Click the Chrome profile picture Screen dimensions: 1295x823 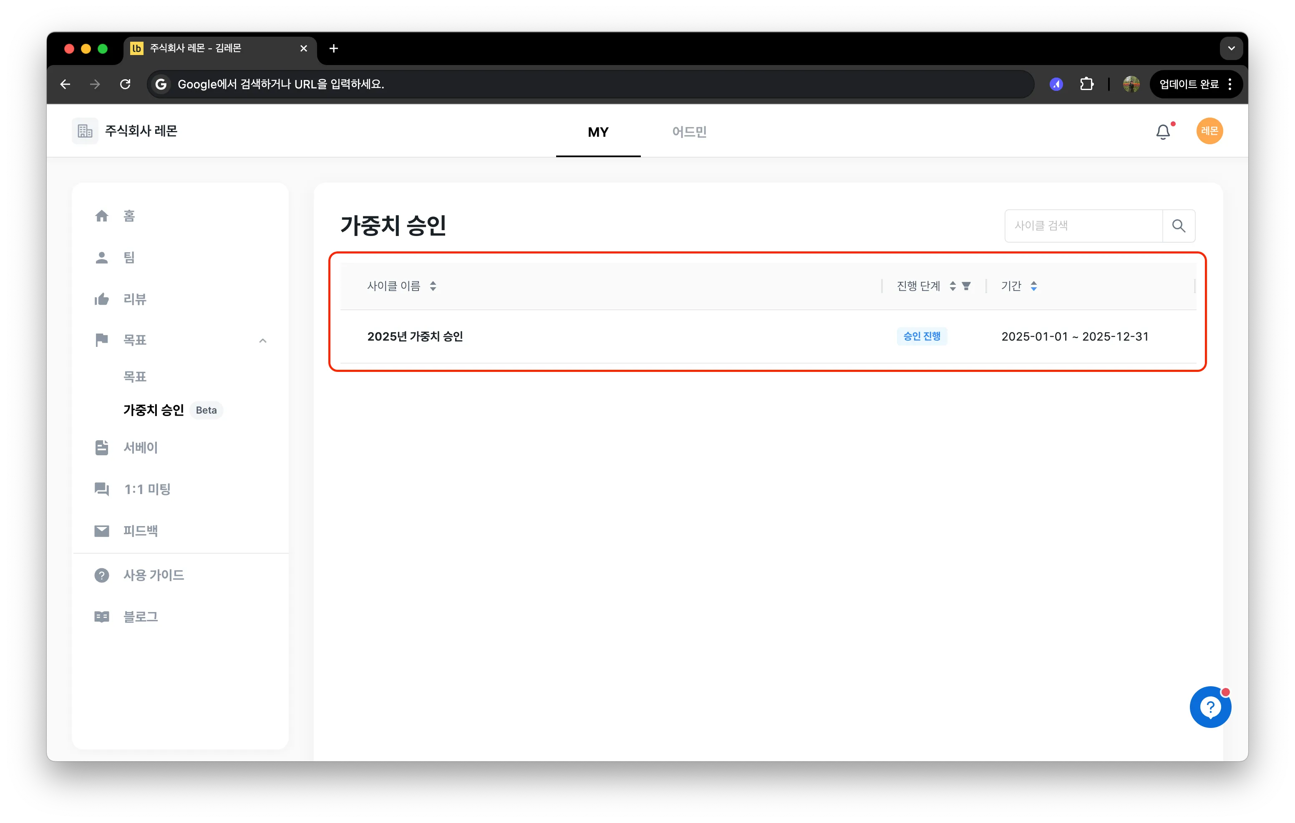[x=1131, y=84]
